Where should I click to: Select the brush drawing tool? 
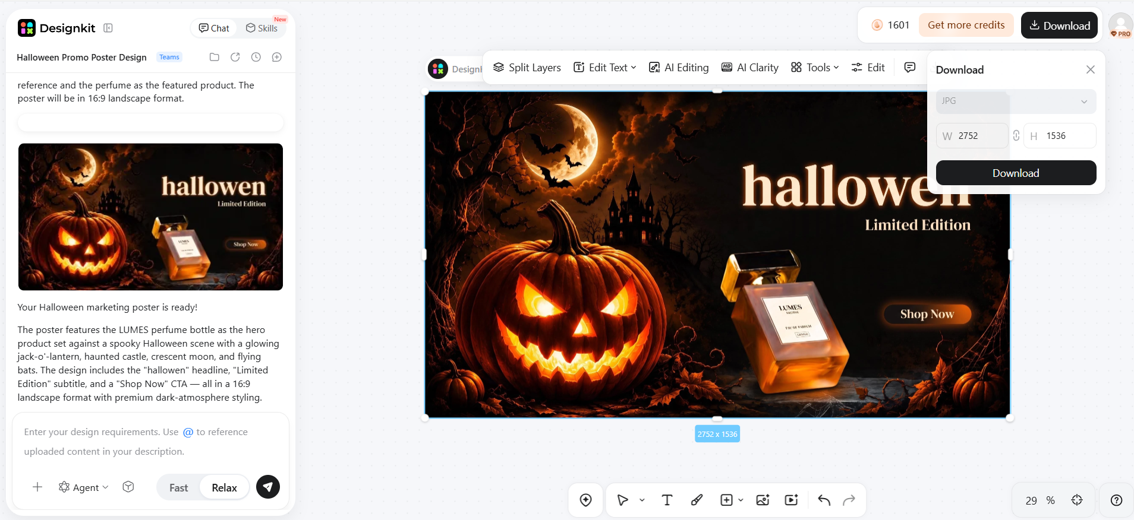coord(697,500)
